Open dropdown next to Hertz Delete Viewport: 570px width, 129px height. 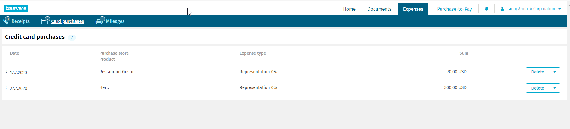click(x=554, y=88)
